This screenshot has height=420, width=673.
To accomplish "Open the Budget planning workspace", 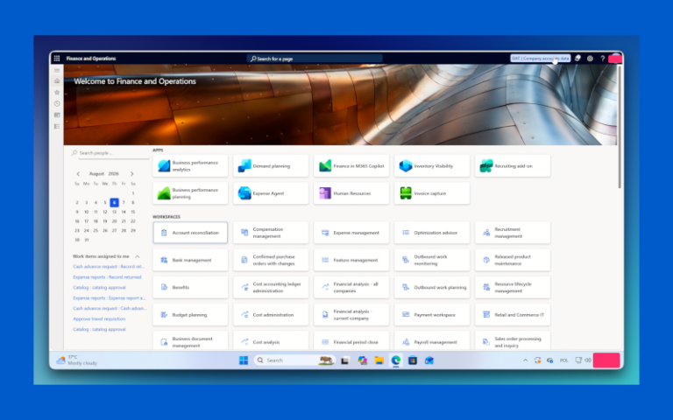I will point(190,315).
